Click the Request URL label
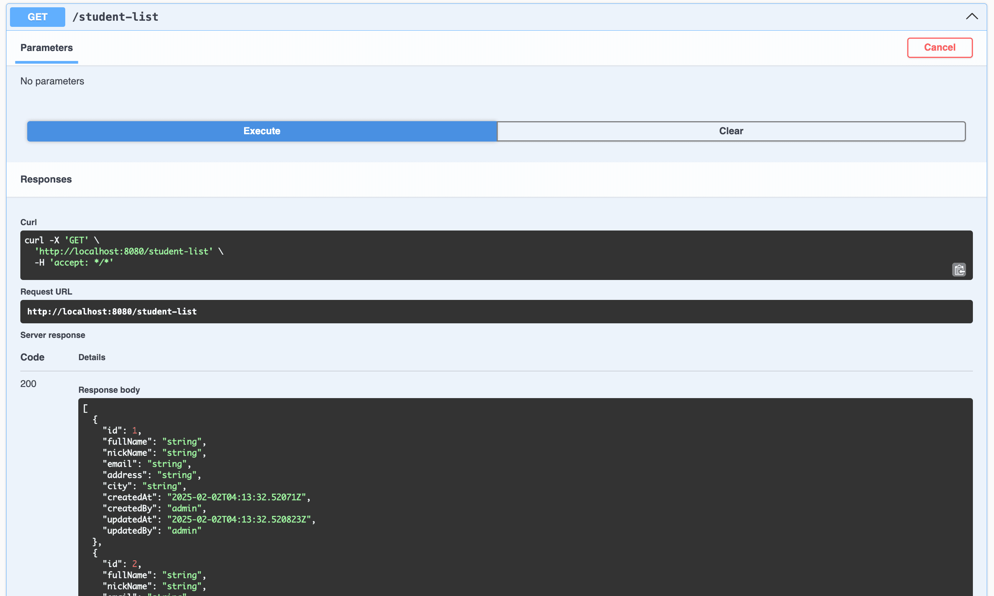Screen dimensions: 994x596 (x=46, y=291)
